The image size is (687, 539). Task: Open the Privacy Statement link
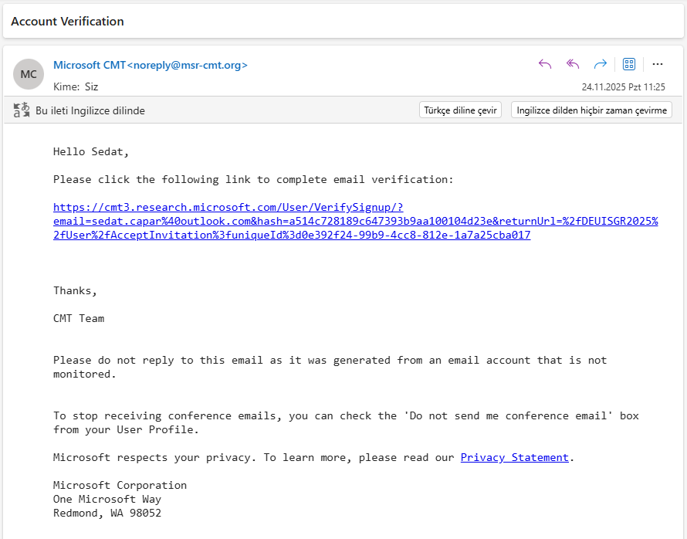[514, 457]
